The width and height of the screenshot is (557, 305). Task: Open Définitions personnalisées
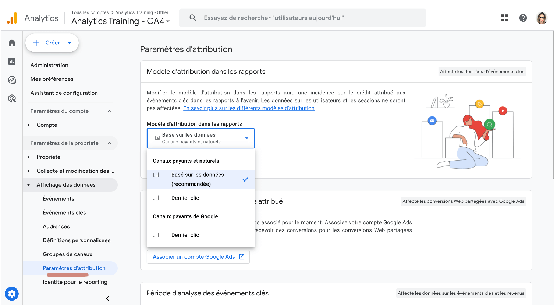(77, 241)
